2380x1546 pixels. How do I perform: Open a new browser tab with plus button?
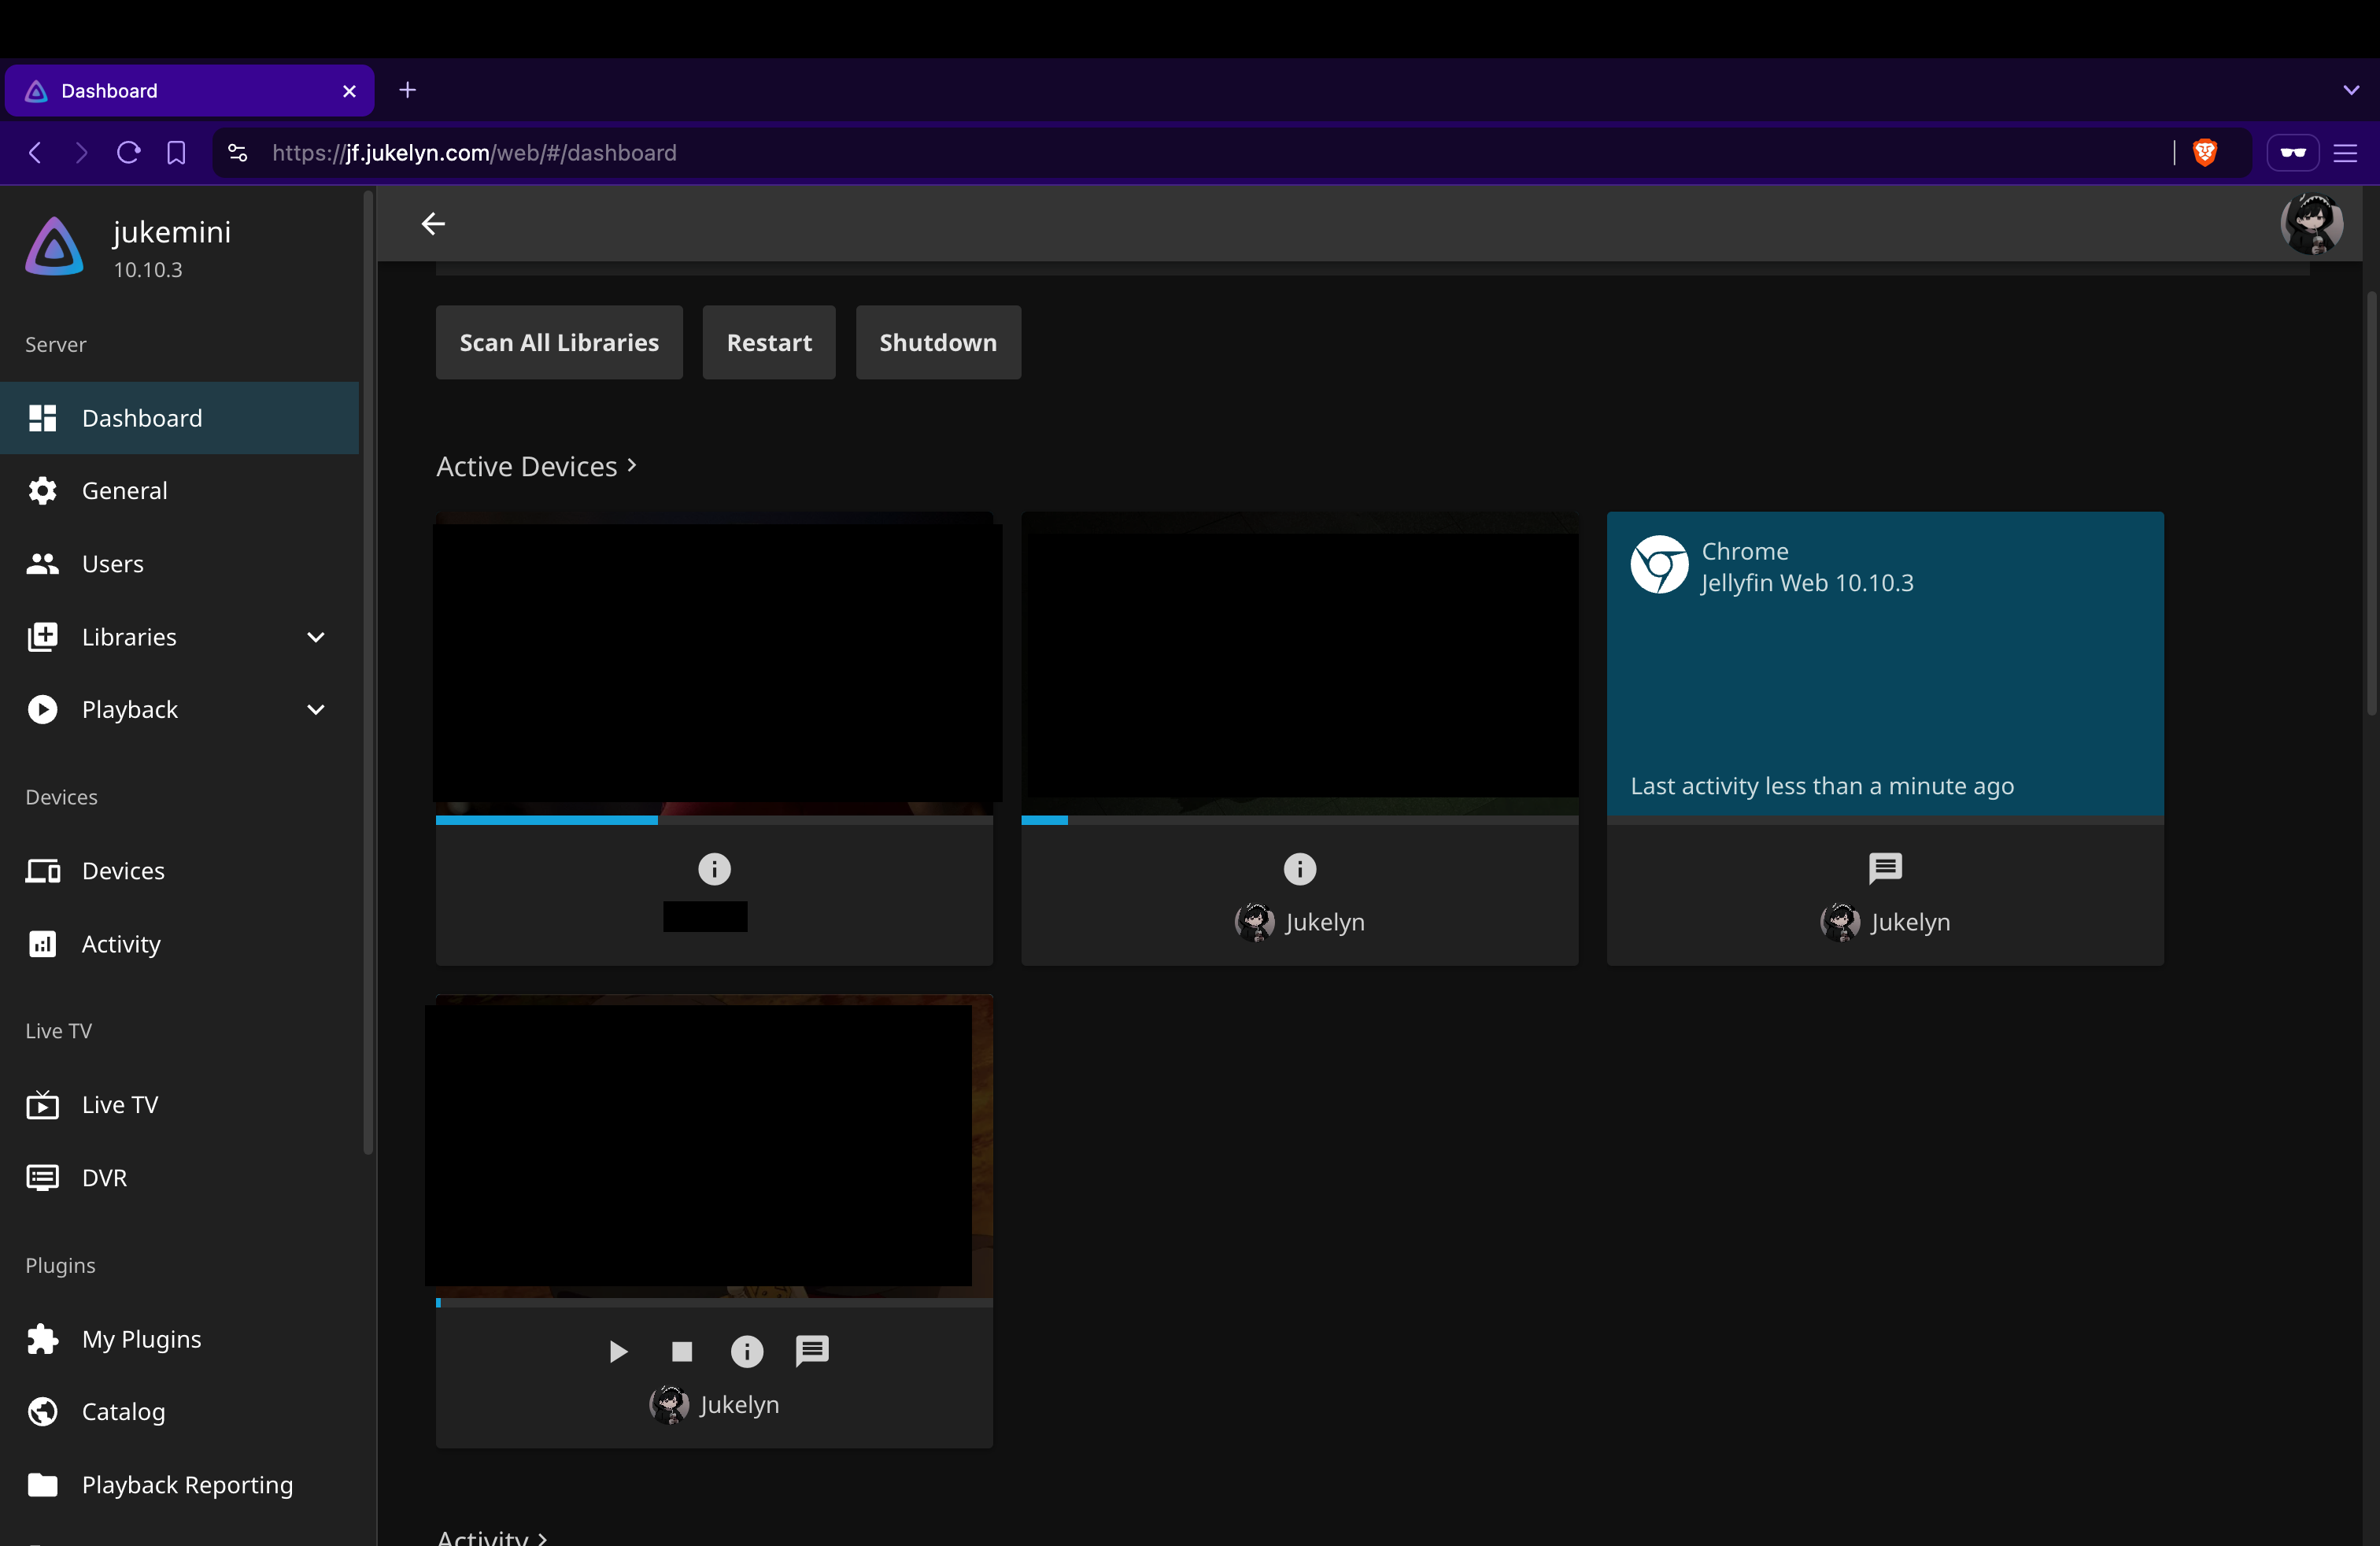tap(407, 90)
